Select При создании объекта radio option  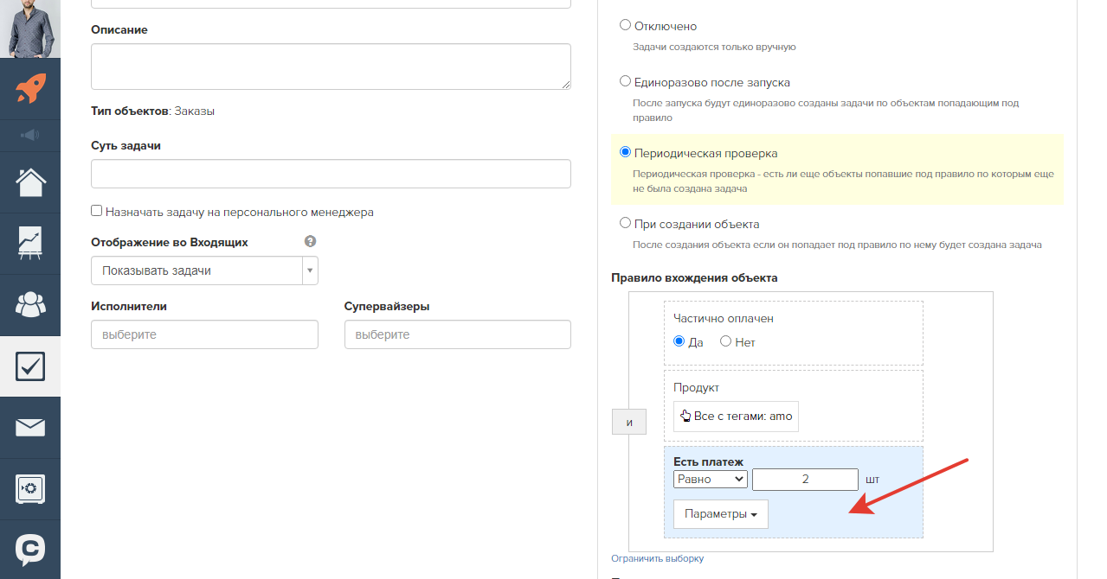click(625, 223)
